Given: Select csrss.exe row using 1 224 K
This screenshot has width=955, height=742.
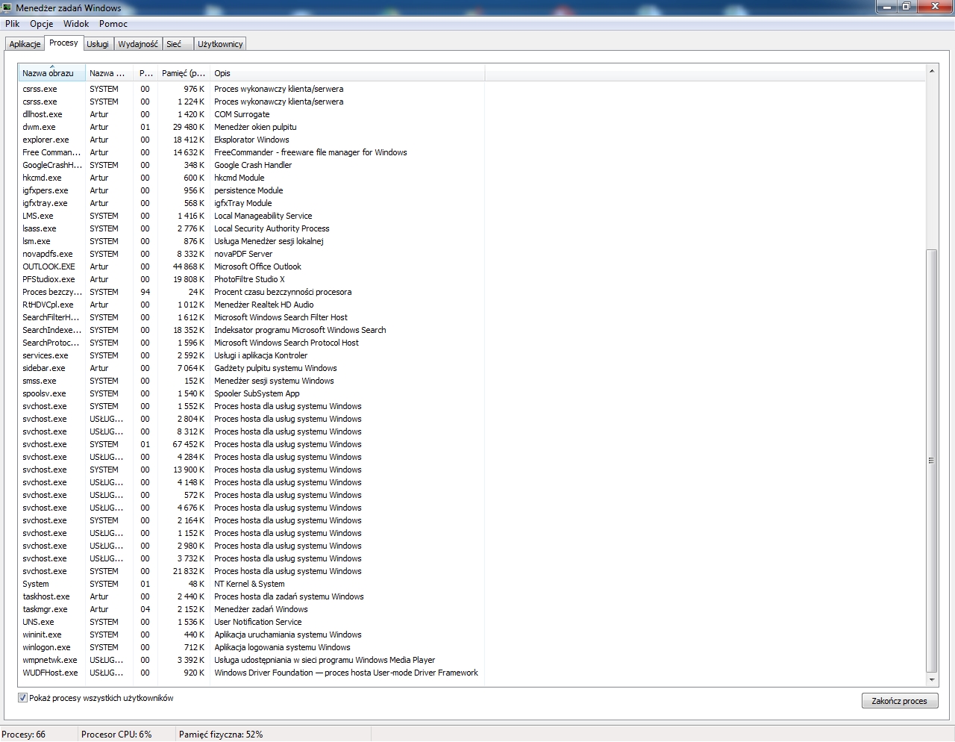Looking at the screenshot, I should click(x=251, y=102).
